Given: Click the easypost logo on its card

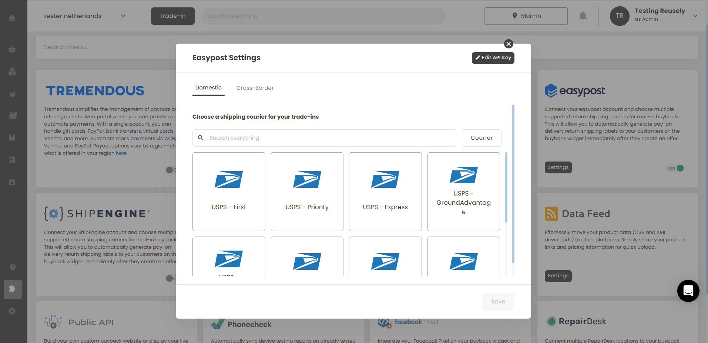Looking at the screenshot, I should (575, 91).
